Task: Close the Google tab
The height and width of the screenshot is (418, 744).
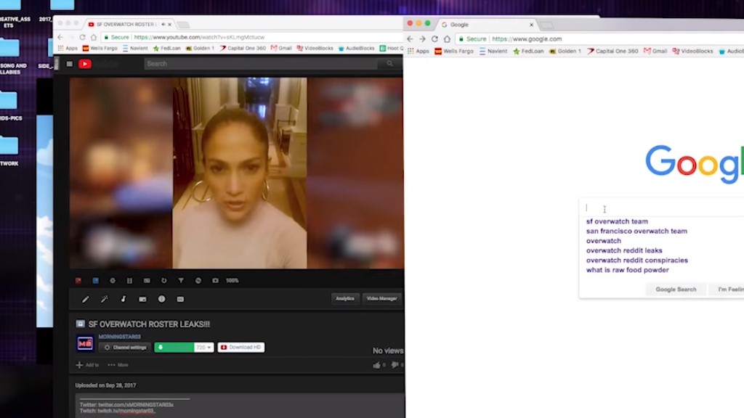Action: pos(531,25)
